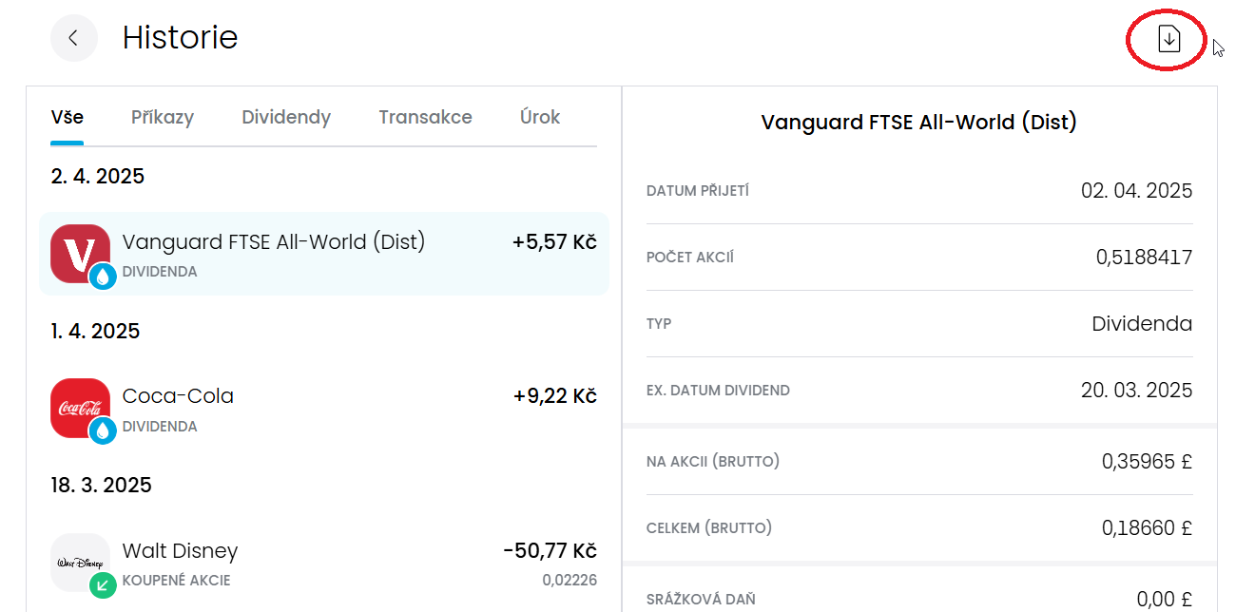The image size is (1255, 612).
Task: Open the Příkazy tab
Action: pyautogui.click(x=163, y=118)
